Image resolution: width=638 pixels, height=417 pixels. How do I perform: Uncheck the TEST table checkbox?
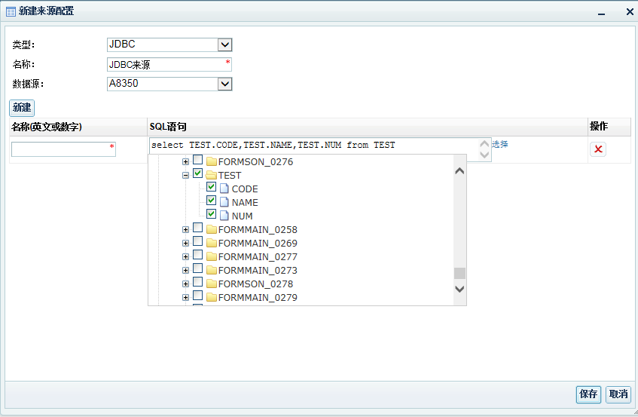tap(198, 173)
